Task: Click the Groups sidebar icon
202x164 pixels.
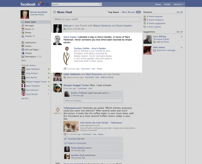Action: click(x=23, y=53)
